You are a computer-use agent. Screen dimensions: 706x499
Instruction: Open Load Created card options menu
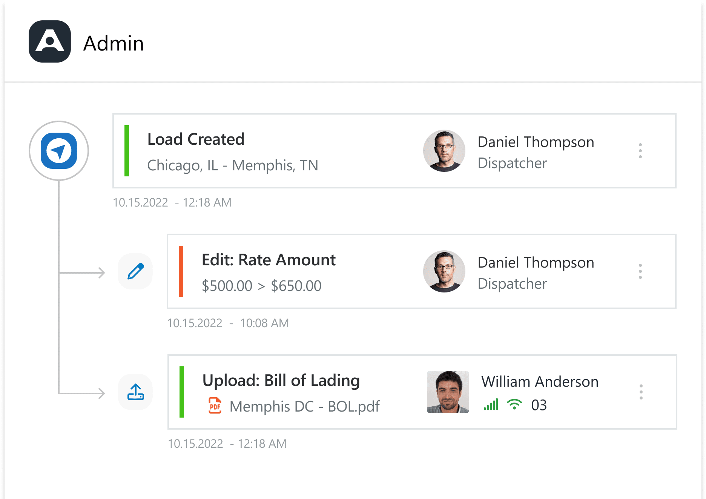tap(640, 151)
